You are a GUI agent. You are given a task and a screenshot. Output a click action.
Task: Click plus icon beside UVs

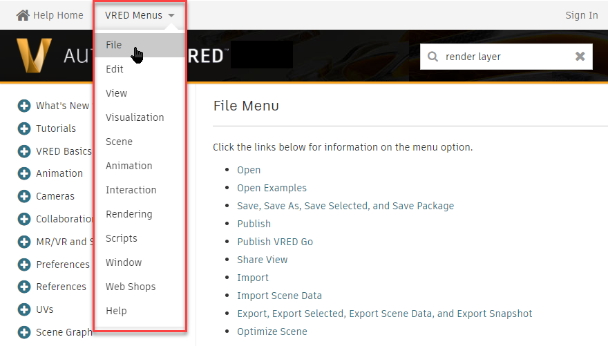tap(24, 309)
